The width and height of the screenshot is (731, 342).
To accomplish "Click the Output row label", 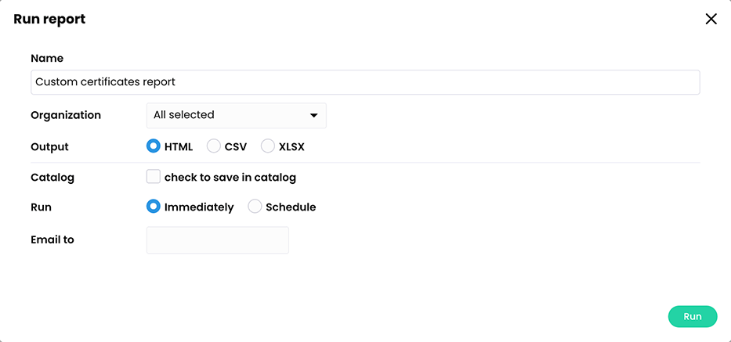I will (x=49, y=147).
